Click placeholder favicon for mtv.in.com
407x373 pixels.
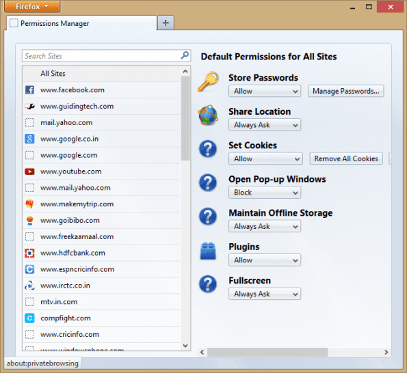pos(29,302)
